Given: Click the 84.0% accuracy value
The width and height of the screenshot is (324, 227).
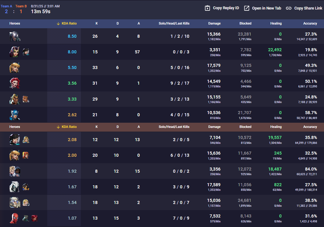Looking at the screenshot, I should pos(311,169).
